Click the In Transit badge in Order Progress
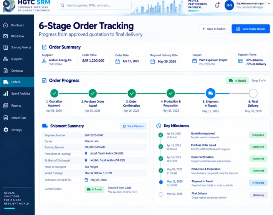Screen dimensions: 273x215 coord(237,81)
